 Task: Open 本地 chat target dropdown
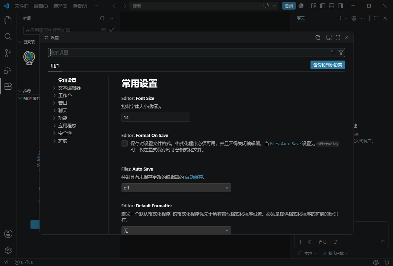[307, 253]
